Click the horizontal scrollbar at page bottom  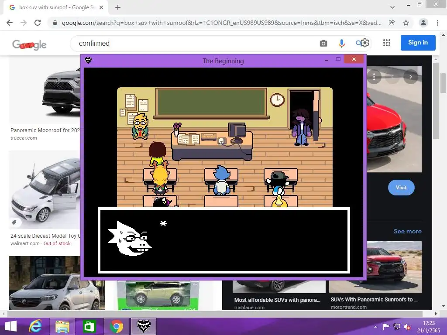(x=214, y=314)
